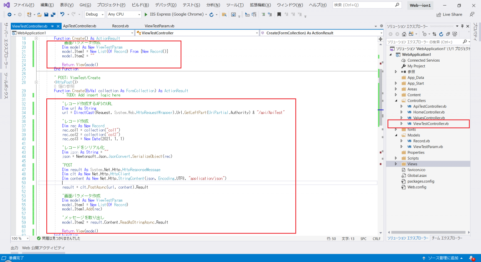Screen dimensions: 481x262
Task: Undo the last edit
Action: tap(62, 14)
